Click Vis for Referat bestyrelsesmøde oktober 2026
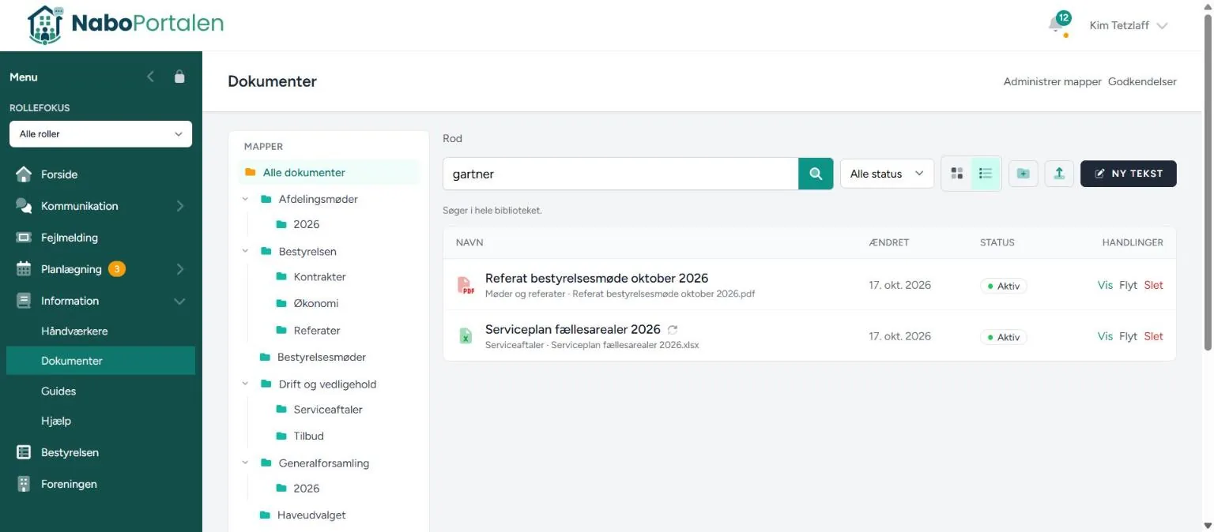Image resolution: width=1214 pixels, height=532 pixels. click(1105, 285)
